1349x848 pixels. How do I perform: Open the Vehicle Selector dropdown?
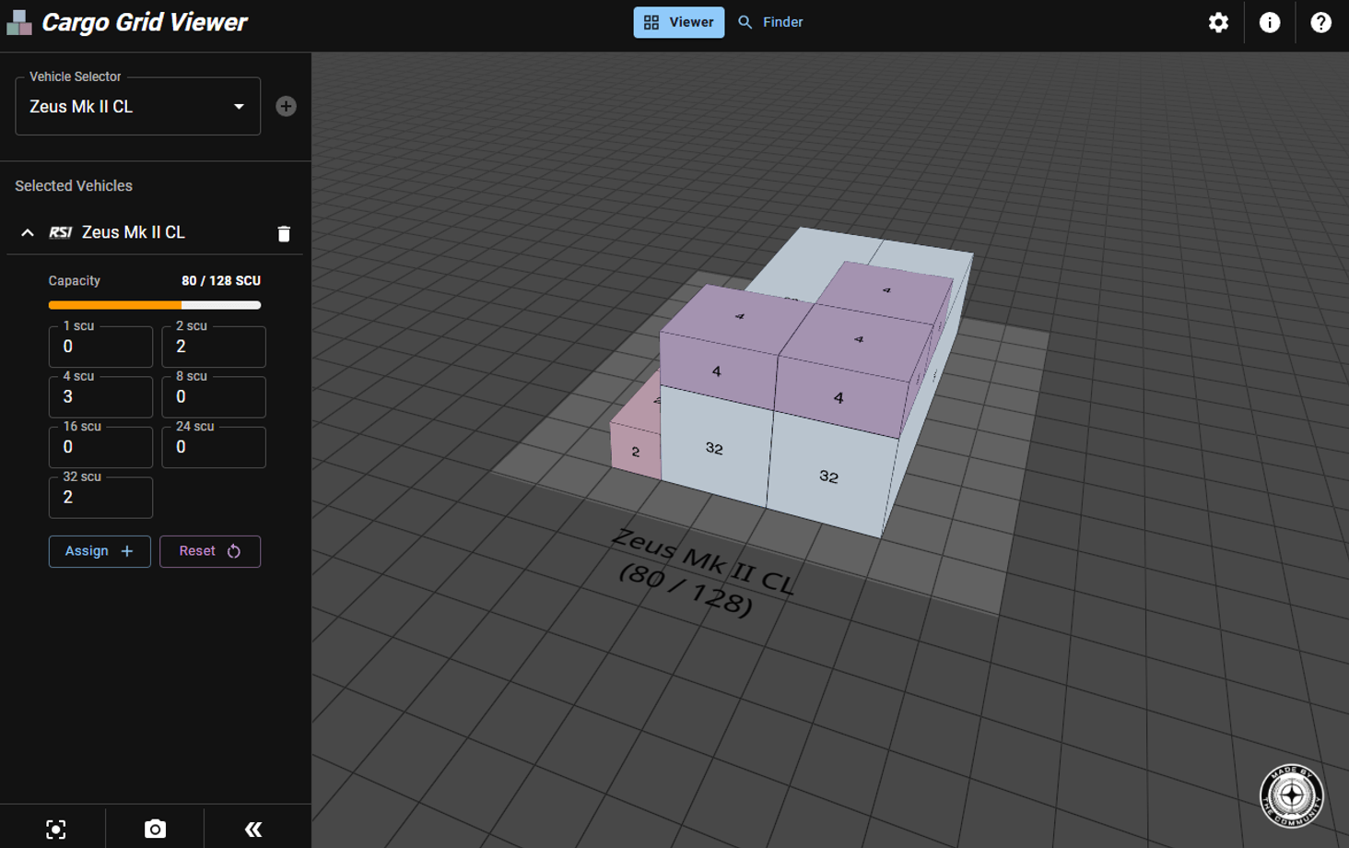138,107
